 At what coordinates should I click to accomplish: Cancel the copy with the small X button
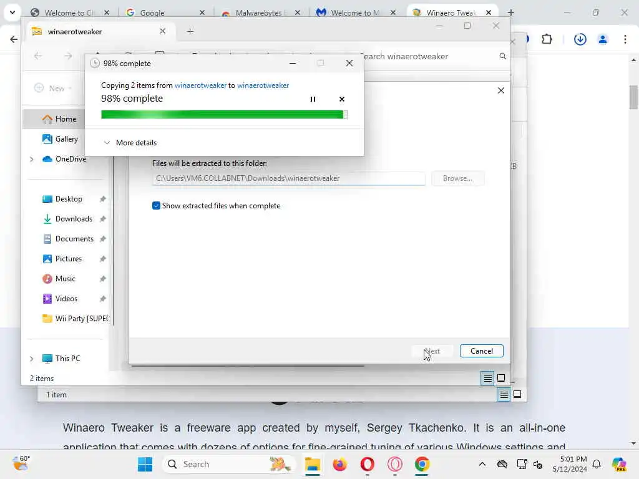[341, 99]
